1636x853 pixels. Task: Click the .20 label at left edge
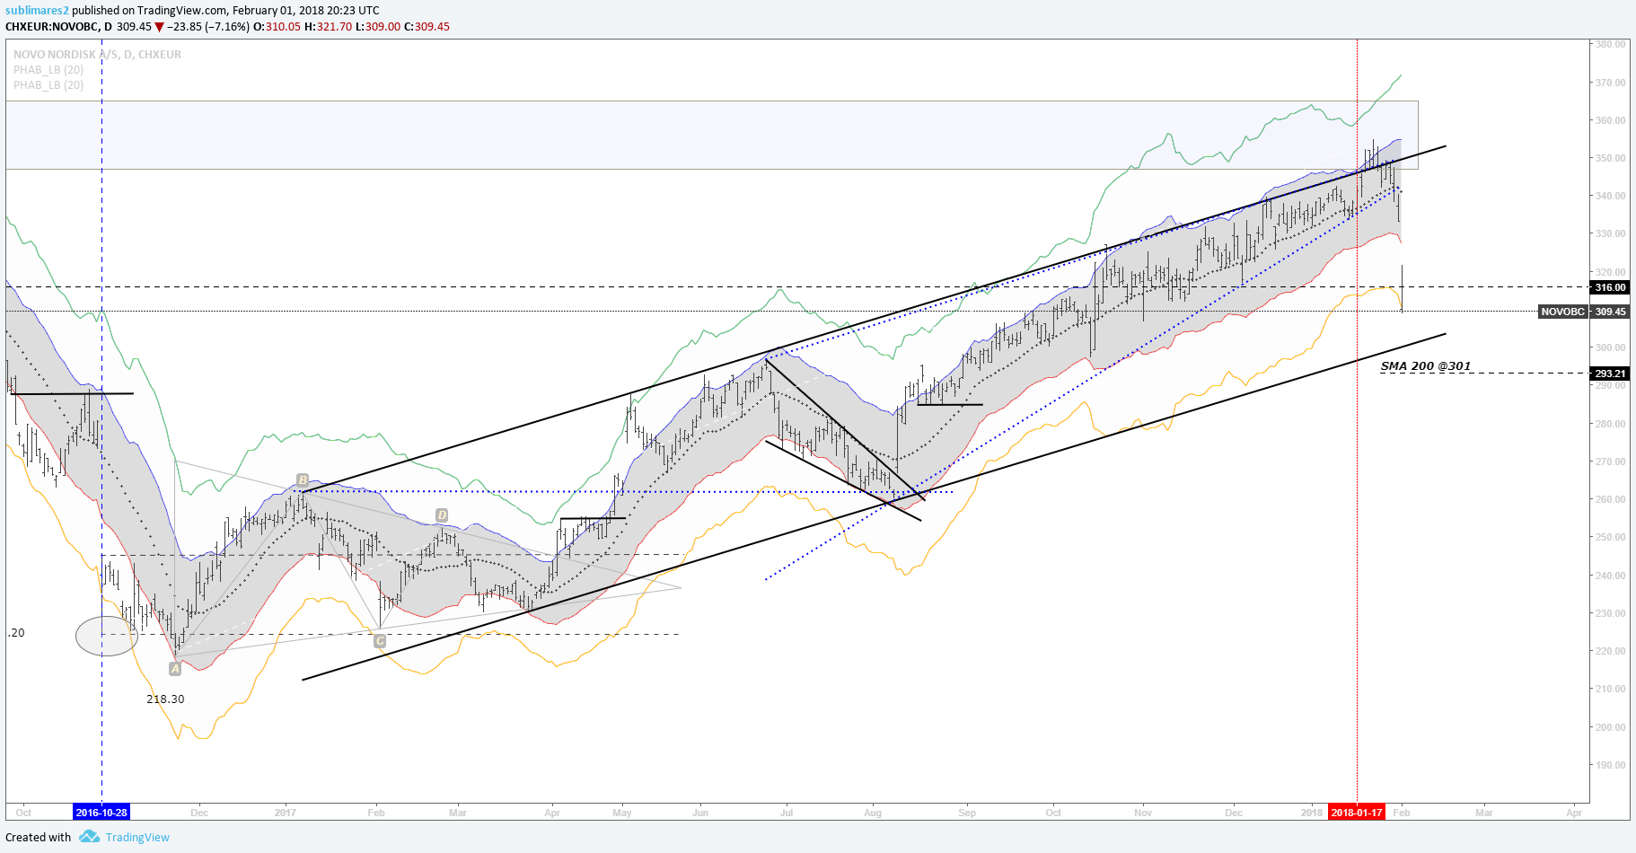pyautogui.click(x=16, y=632)
